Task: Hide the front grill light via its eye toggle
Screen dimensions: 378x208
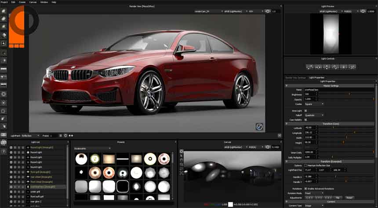Action: (11, 172)
